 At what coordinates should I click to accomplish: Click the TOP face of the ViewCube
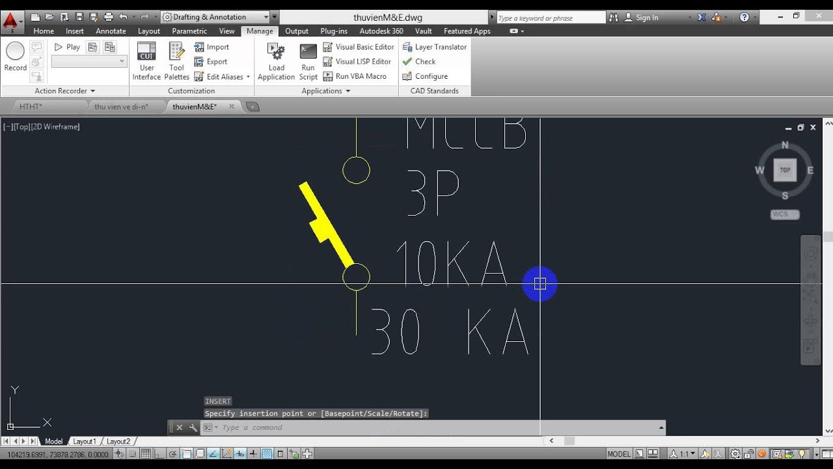[785, 170]
